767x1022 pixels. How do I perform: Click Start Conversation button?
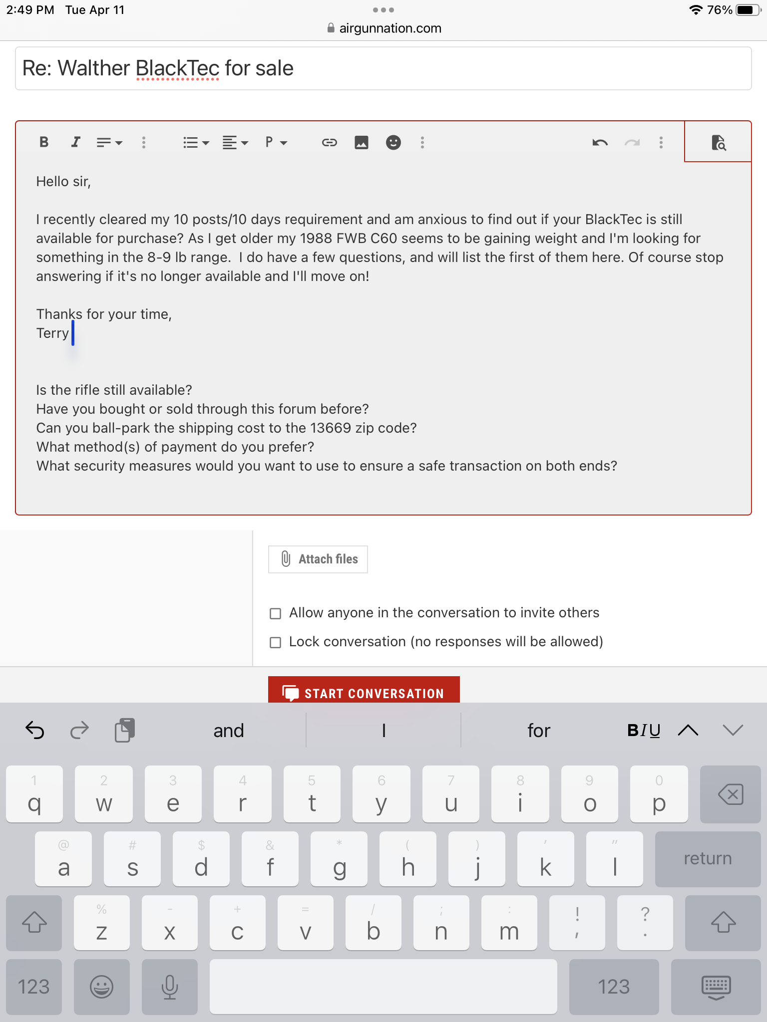pyautogui.click(x=364, y=690)
